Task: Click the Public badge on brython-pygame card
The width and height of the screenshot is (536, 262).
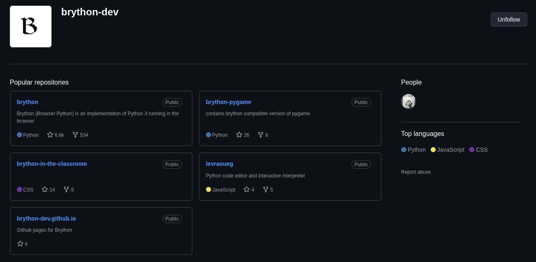Action: pos(361,102)
